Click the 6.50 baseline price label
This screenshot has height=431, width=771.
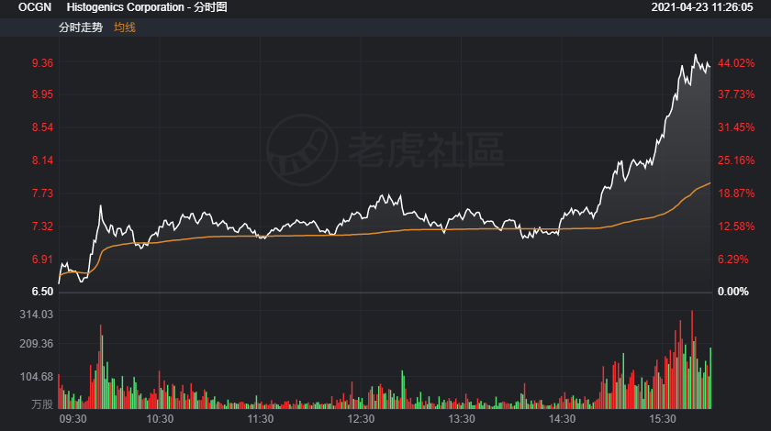point(42,292)
